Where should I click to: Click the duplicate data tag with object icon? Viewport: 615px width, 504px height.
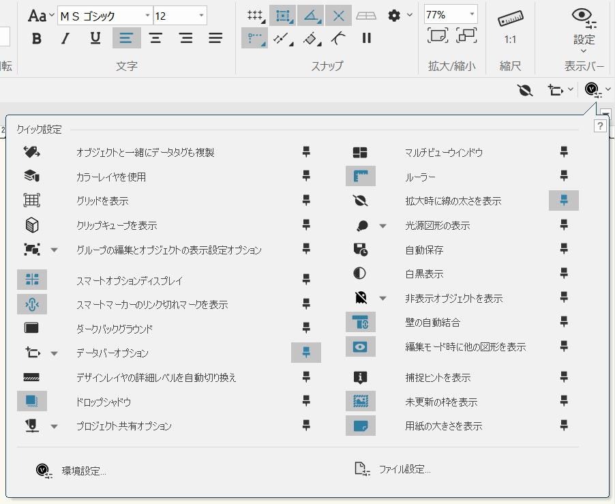coord(32,152)
